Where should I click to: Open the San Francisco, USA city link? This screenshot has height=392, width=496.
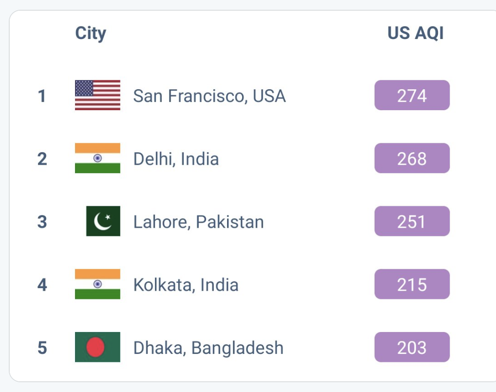(210, 96)
